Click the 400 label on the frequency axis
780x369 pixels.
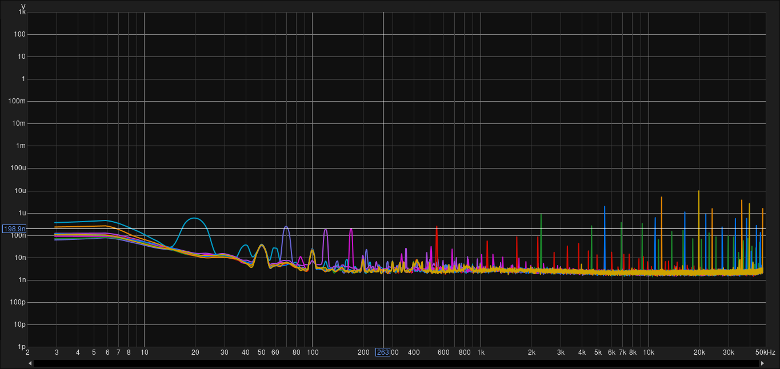[x=414, y=352]
